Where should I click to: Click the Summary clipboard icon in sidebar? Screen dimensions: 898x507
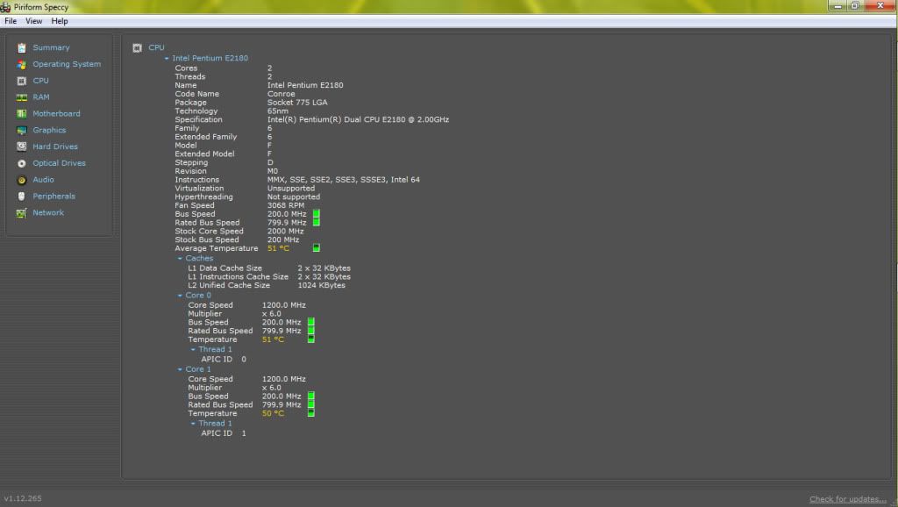[x=22, y=48]
